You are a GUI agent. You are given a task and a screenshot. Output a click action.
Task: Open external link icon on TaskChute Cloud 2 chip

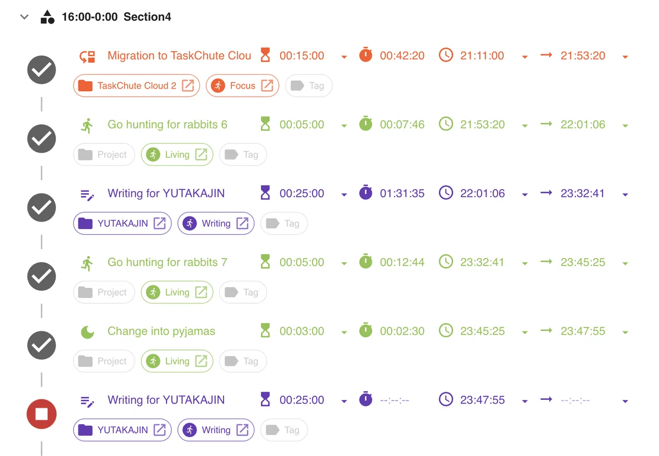[x=188, y=86]
